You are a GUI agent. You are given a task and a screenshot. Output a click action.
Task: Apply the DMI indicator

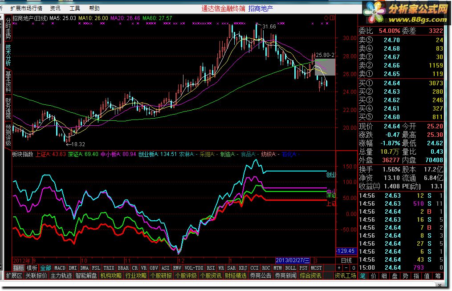tap(73, 268)
